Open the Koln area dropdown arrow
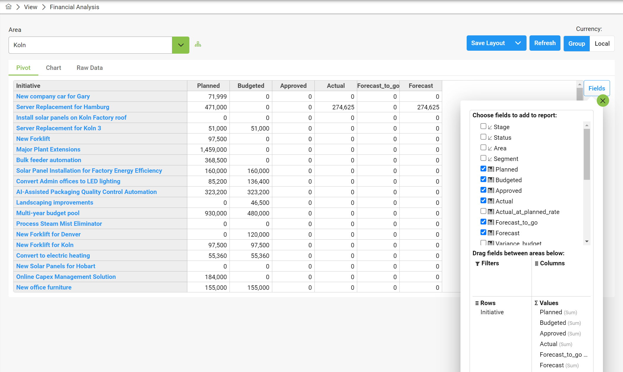Viewport: 623px width, 372px height. (x=181, y=45)
